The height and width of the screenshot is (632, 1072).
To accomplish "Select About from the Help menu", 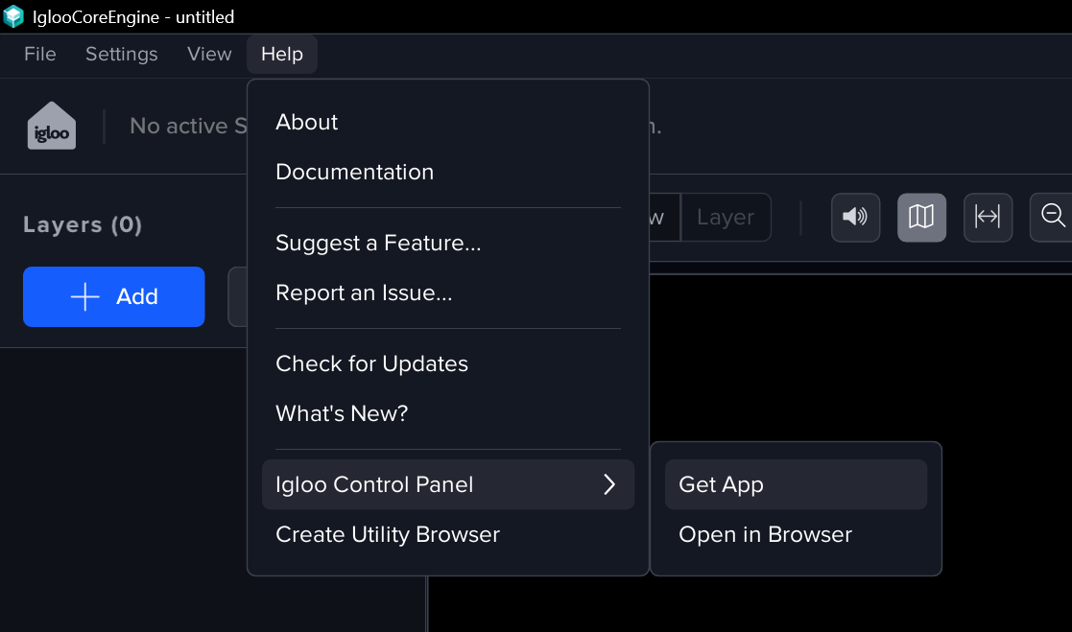I will click(x=307, y=122).
